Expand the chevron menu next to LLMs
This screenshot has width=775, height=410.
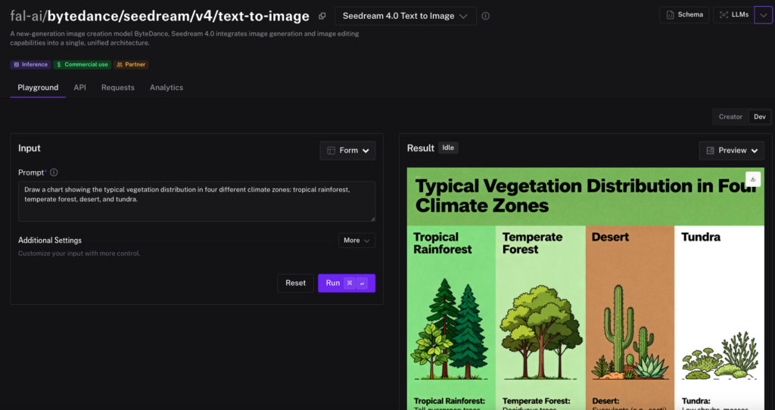pyautogui.click(x=764, y=15)
